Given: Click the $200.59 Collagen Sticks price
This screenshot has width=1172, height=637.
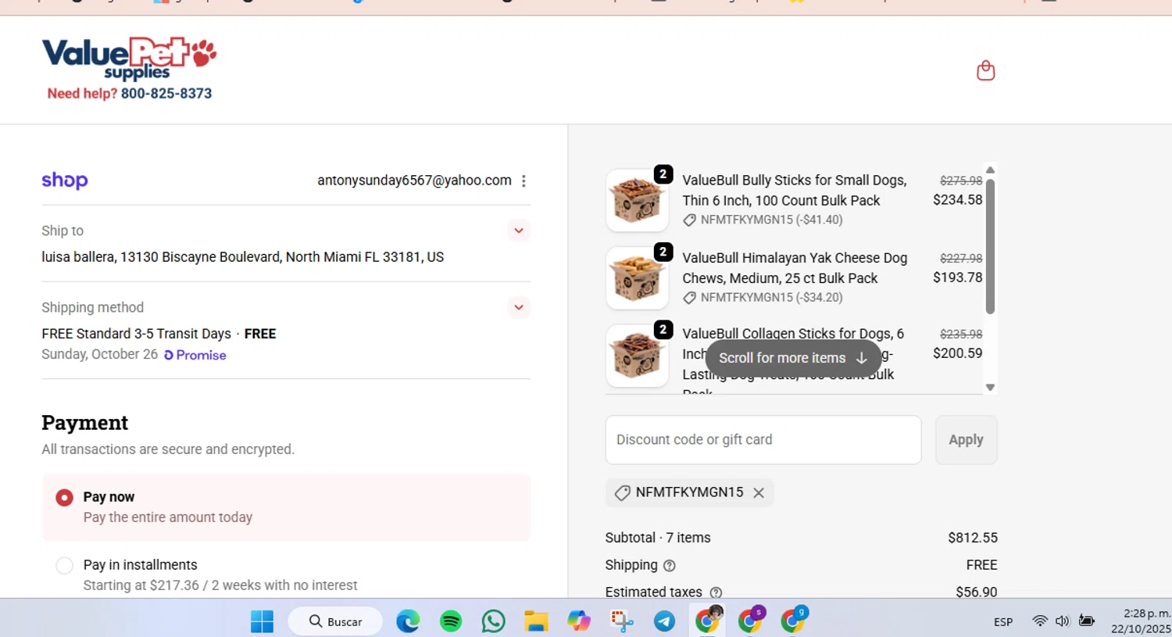Looking at the screenshot, I should 958,353.
